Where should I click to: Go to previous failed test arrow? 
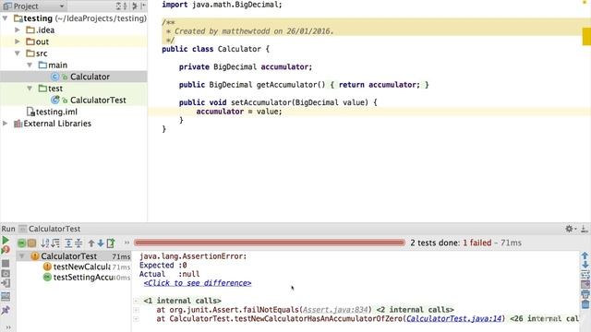91,243
